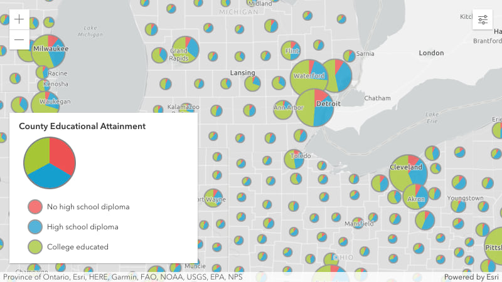Click the blue High school diploma swatch
502x282 pixels.
(35, 227)
